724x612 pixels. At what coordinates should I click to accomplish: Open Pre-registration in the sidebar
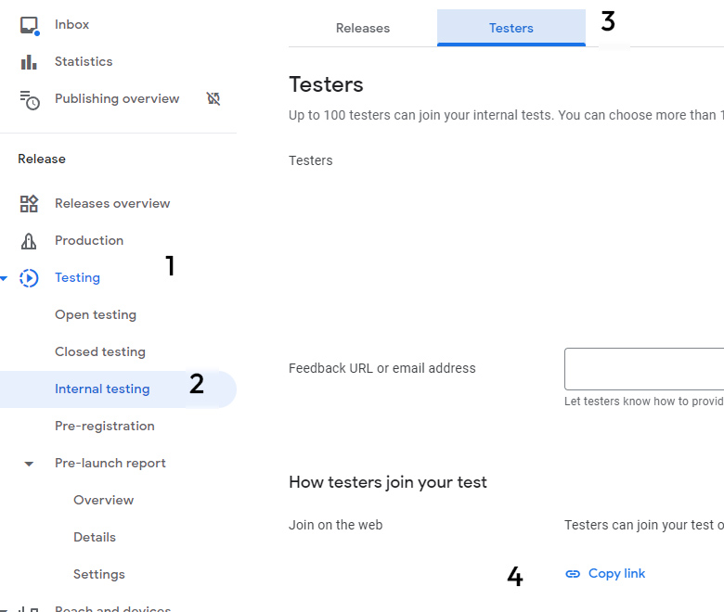pyautogui.click(x=105, y=427)
